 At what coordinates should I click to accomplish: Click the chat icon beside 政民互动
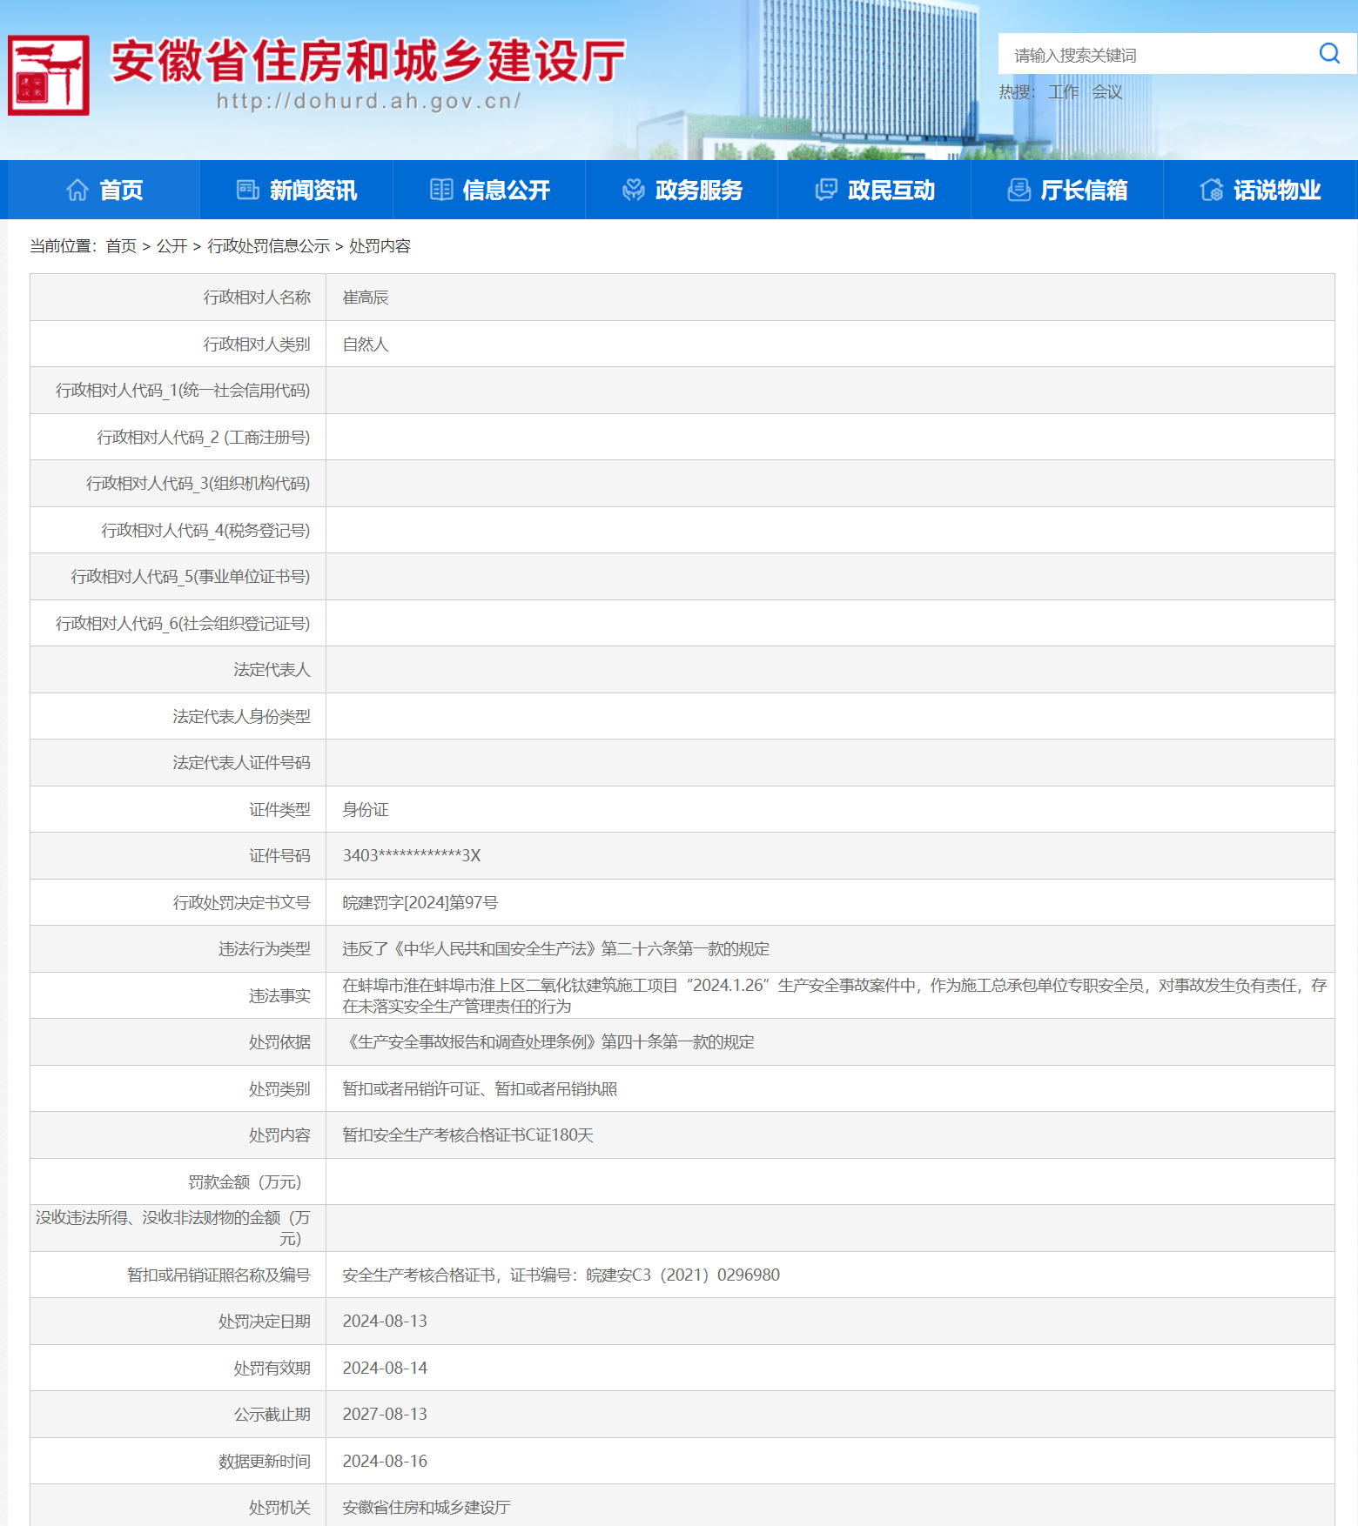[826, 190]
